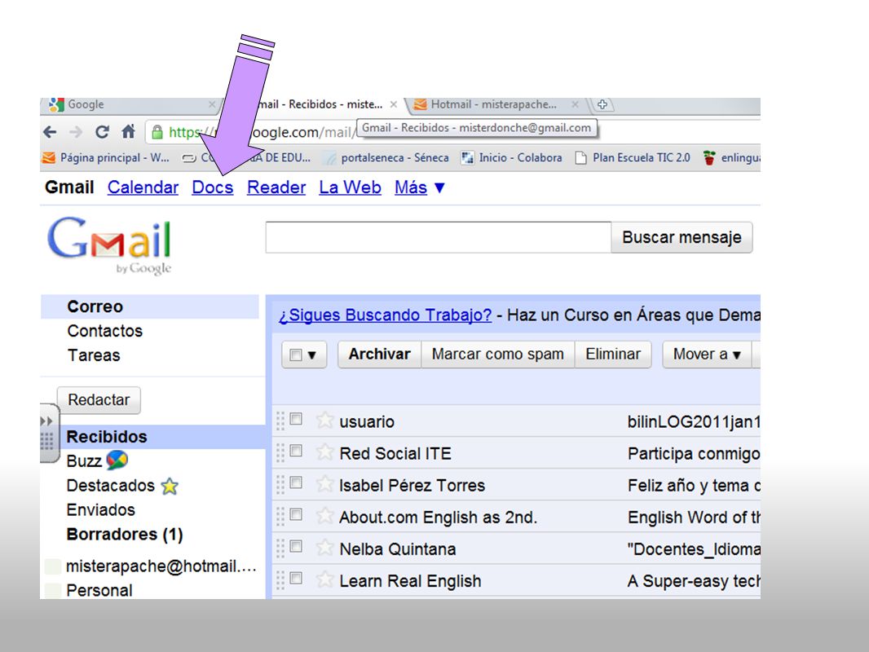
Task: Go to the browser home page icon
Action: point(129,131)
